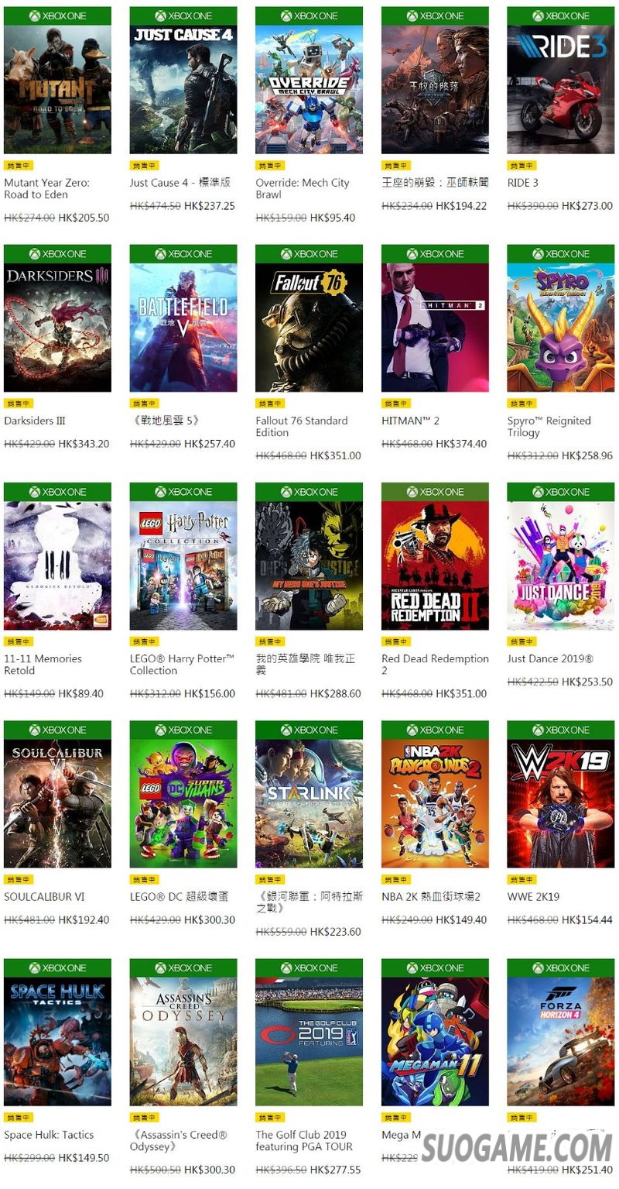
Task: Click The Golf Club 2019 featuring PGA TOUR title
Action: [304, 1140]
